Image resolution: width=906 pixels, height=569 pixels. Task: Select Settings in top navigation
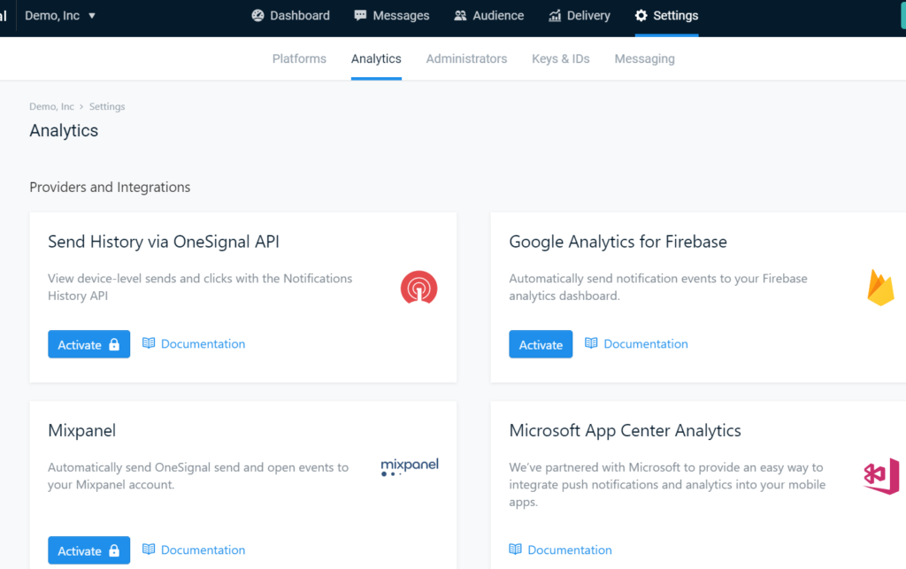667,16
